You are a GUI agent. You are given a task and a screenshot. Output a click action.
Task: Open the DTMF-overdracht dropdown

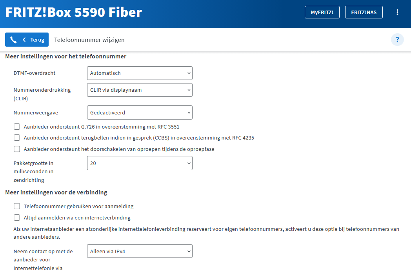point(140,73)
